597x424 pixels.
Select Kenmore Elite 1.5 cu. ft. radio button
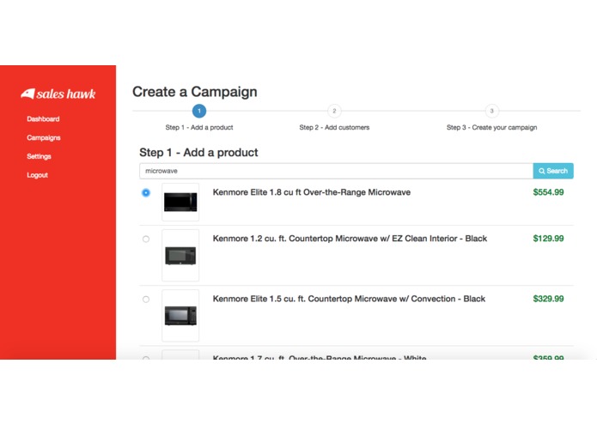[x=146, y=300]
